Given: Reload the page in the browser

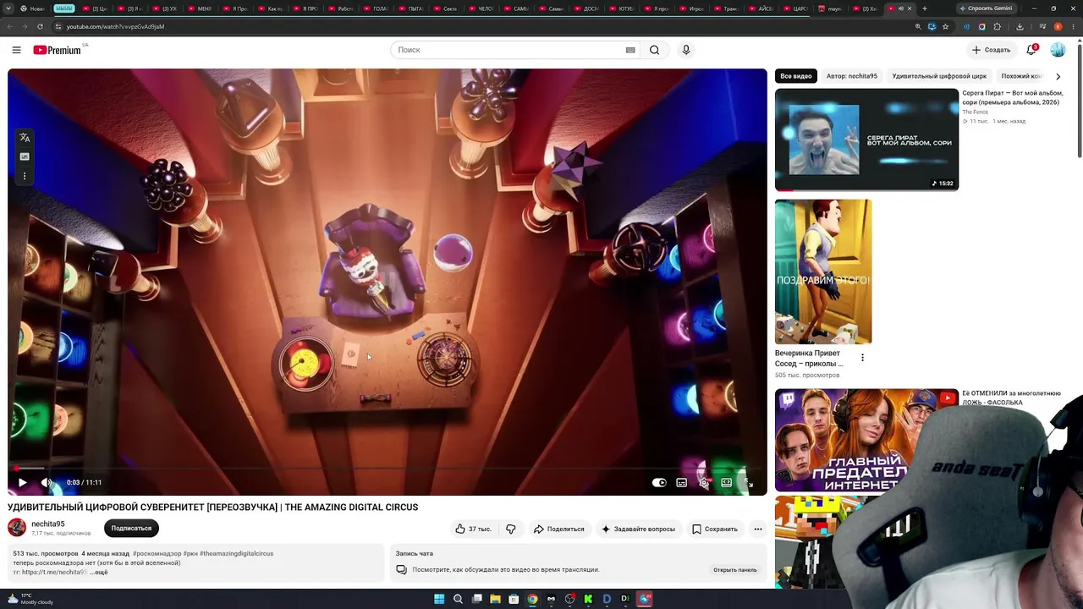Looking at the screenshot, I should coord(40,26).
